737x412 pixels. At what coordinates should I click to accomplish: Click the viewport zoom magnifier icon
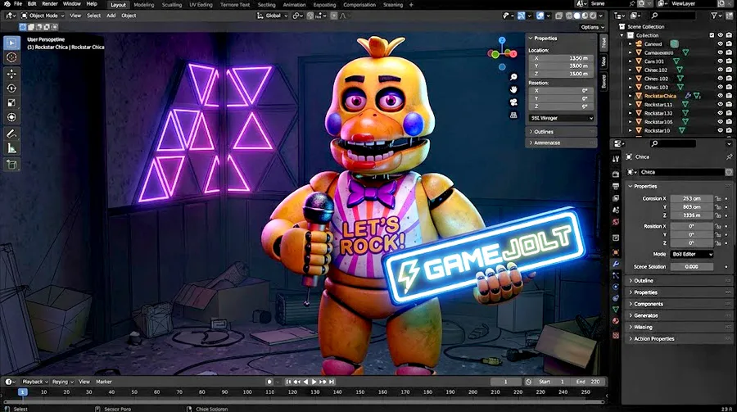(513, 77)
